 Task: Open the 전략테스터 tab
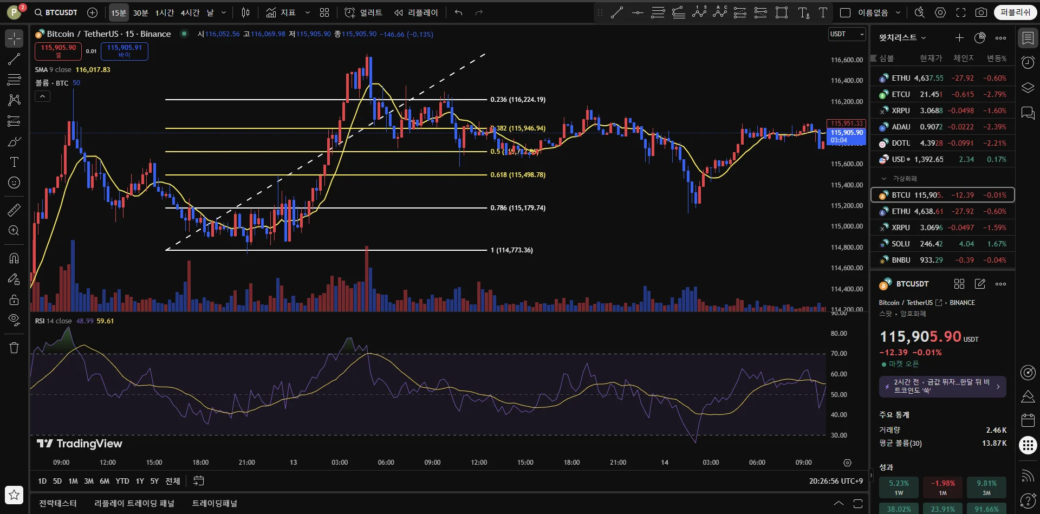tap(58, 503)
